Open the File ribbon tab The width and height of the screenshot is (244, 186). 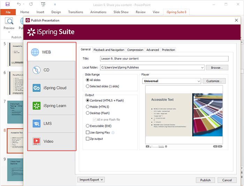[8, 12]
